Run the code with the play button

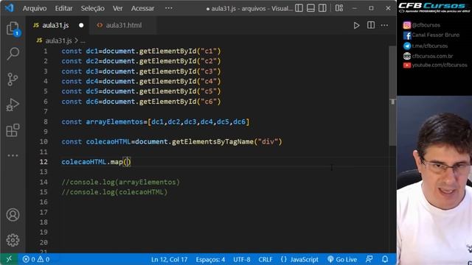pos(356,26)
